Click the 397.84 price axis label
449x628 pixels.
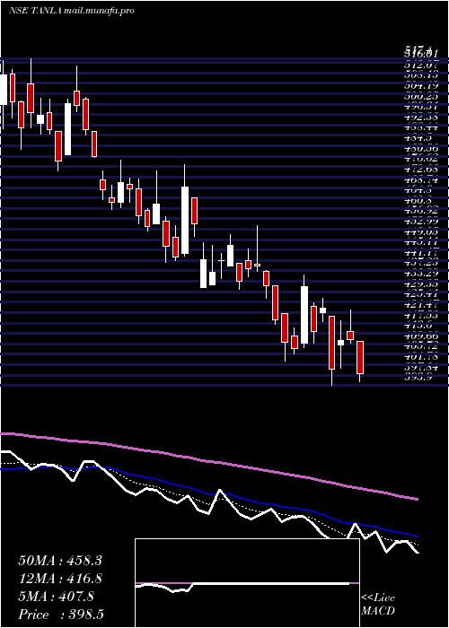pos(421,367)
